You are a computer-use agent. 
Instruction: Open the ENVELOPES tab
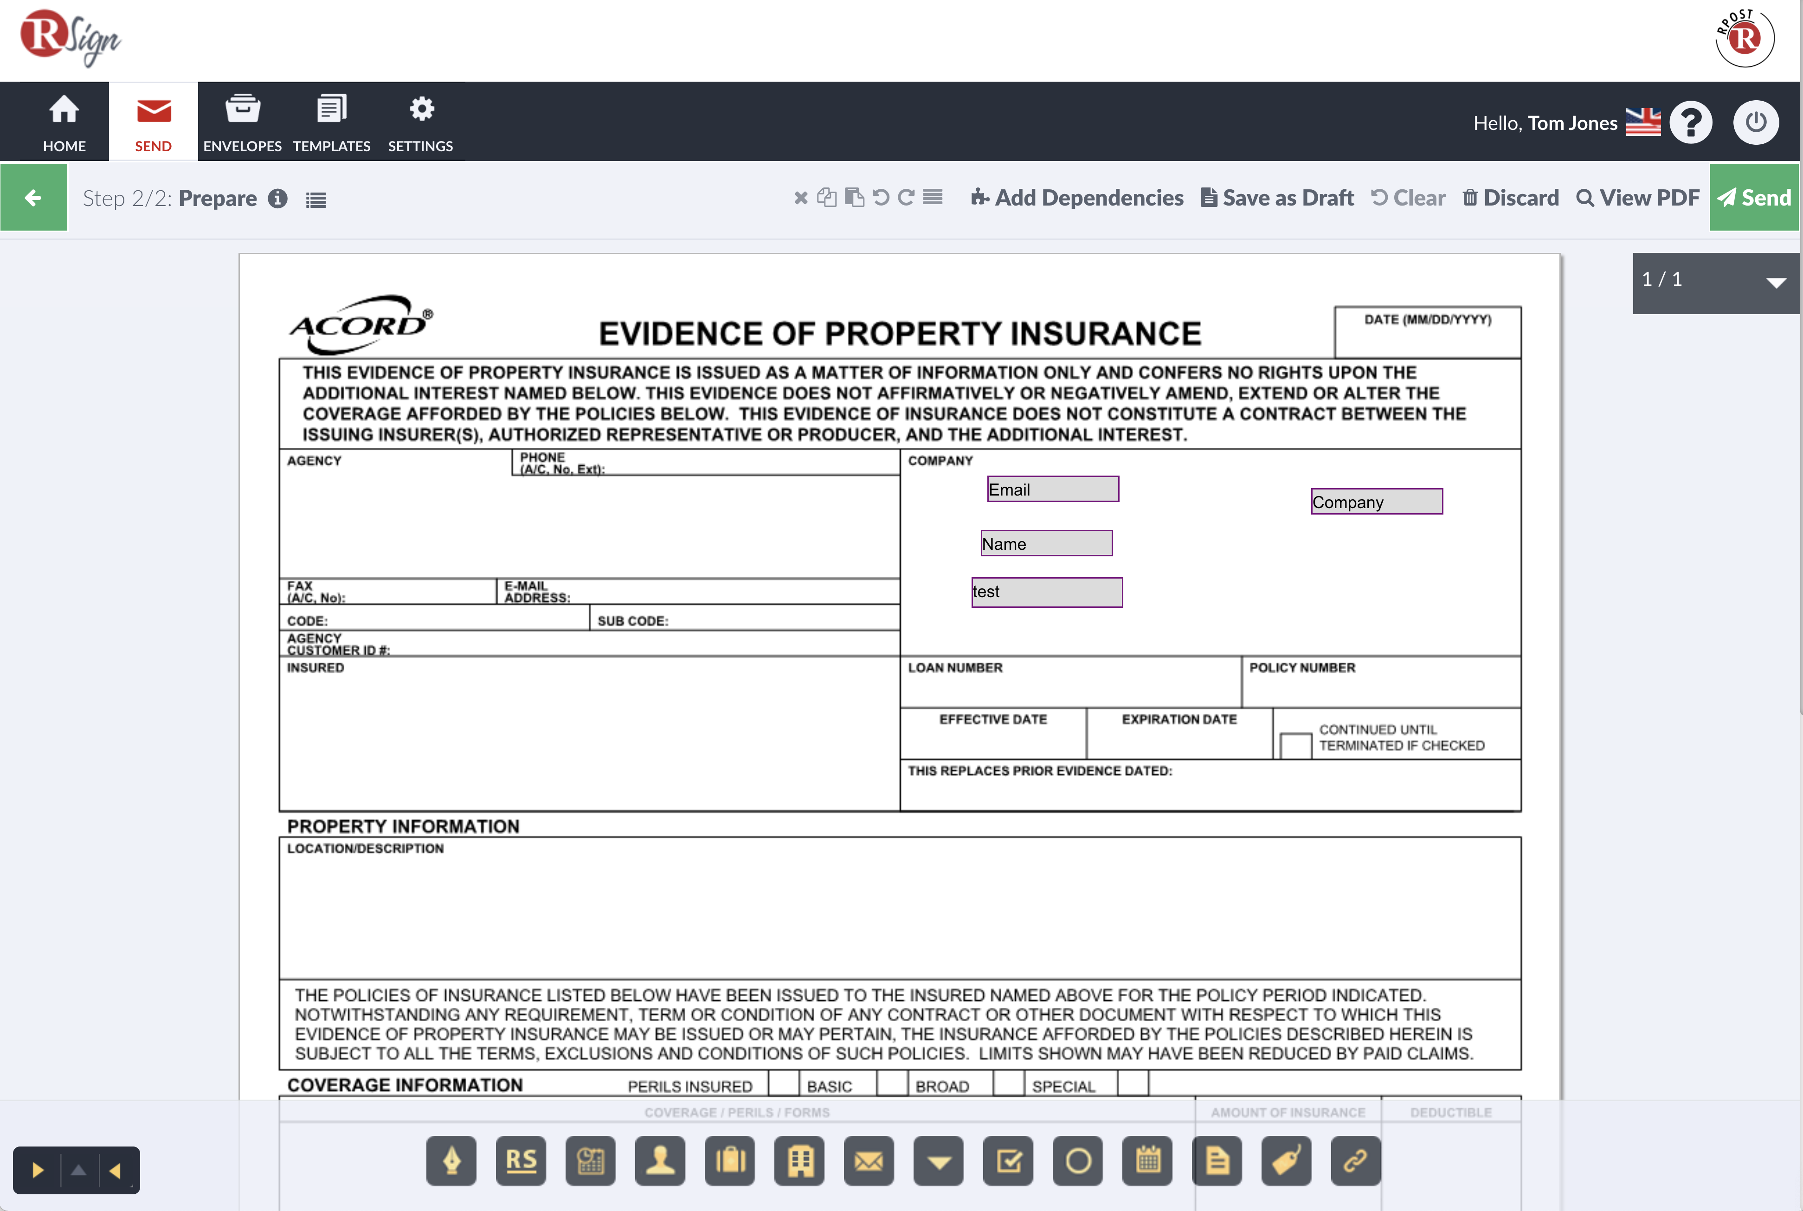(243, 122)
